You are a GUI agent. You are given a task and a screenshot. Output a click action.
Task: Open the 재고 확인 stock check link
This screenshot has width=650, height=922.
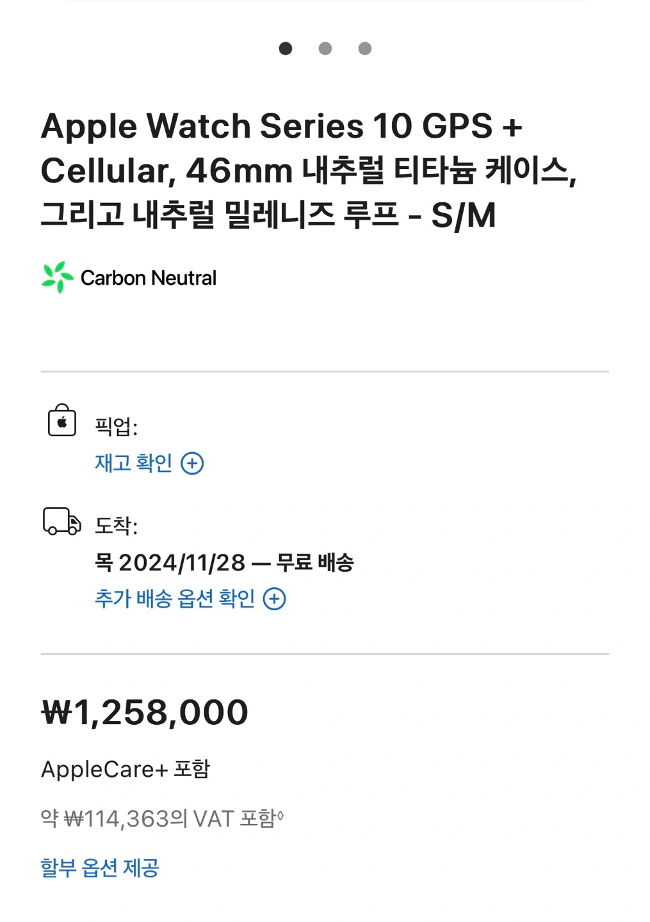click(134, 463)
